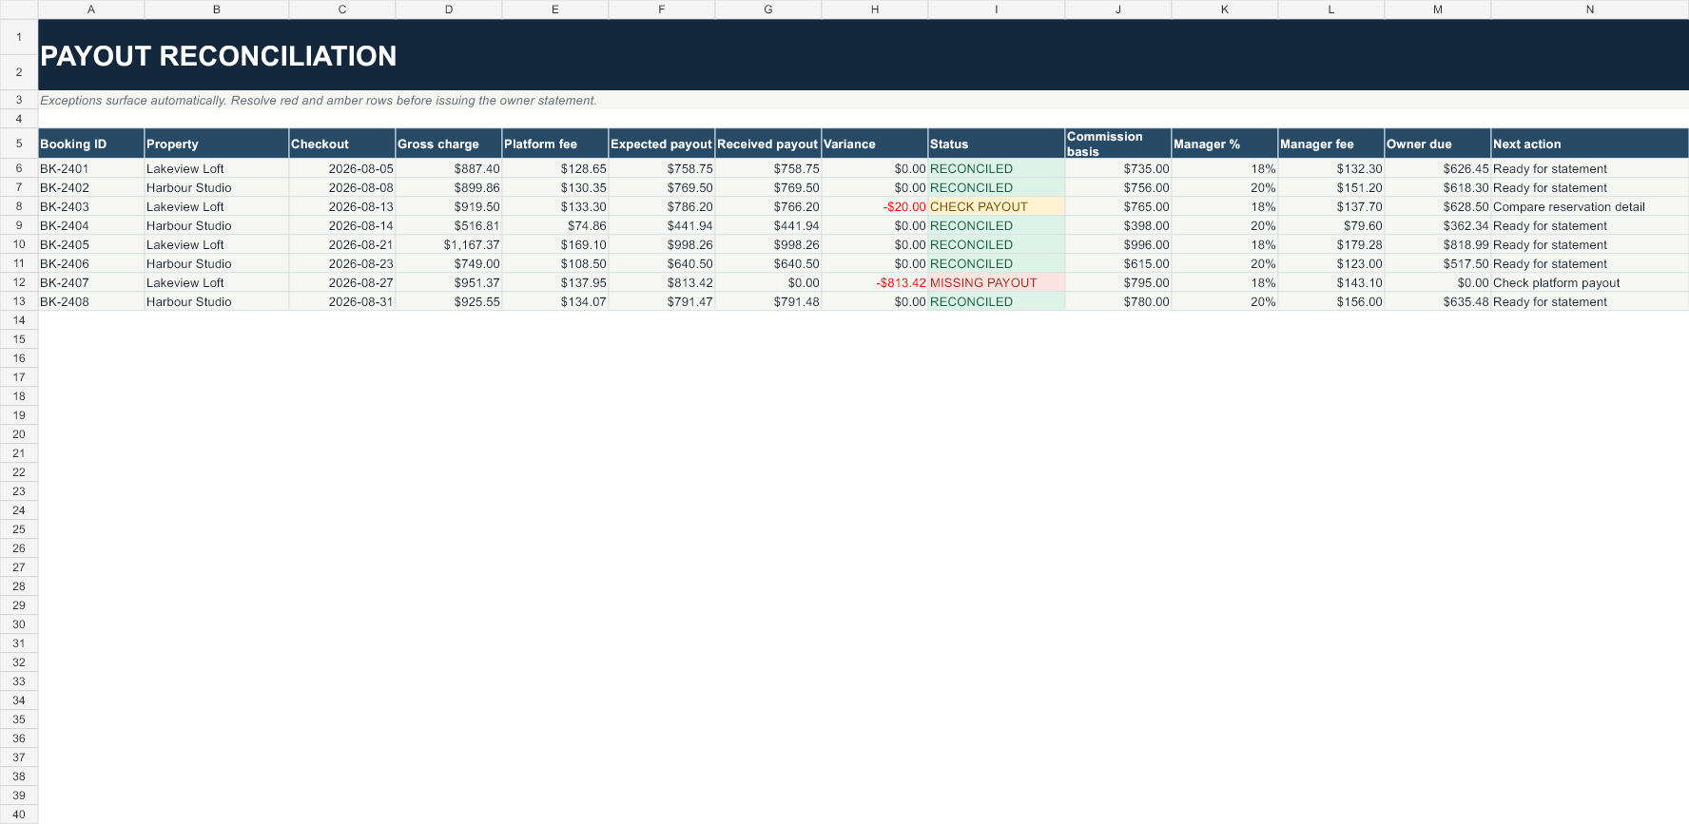The image size is (1689, 824).
Task: Click the Variance header cell
Action: [875, 144]
